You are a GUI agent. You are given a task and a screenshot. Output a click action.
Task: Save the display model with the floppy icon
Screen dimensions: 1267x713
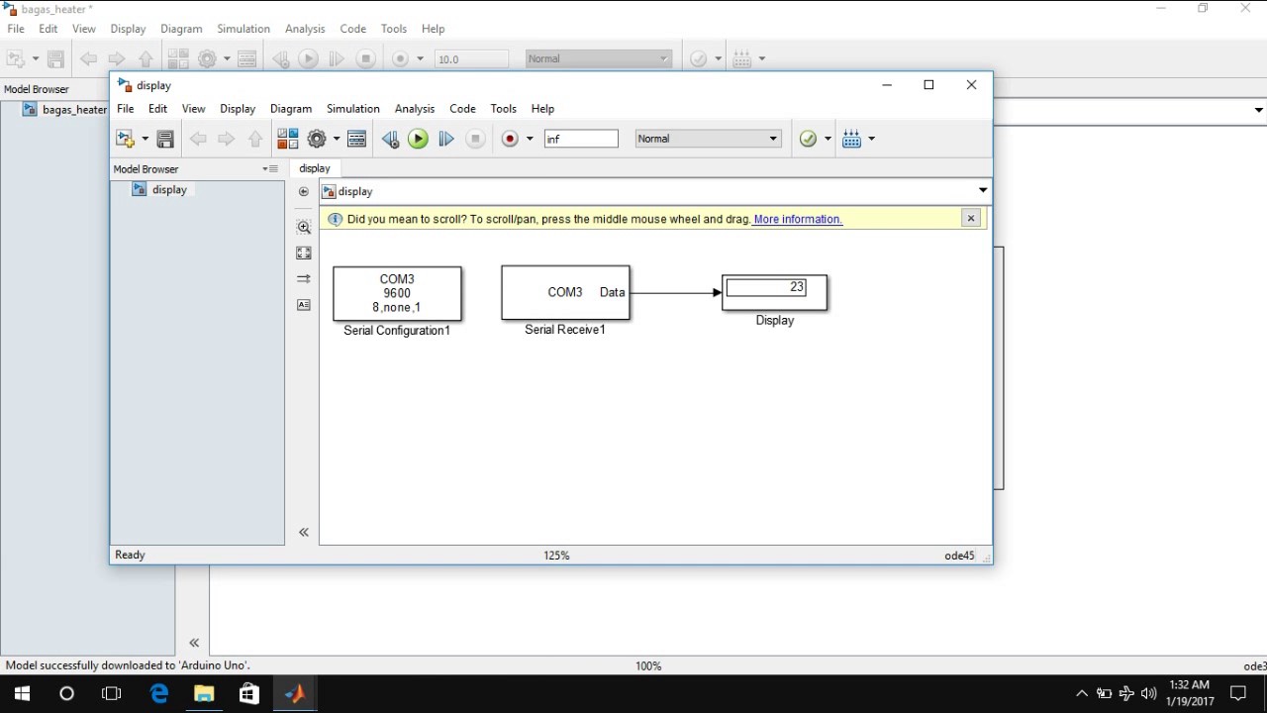pos(165,139)
